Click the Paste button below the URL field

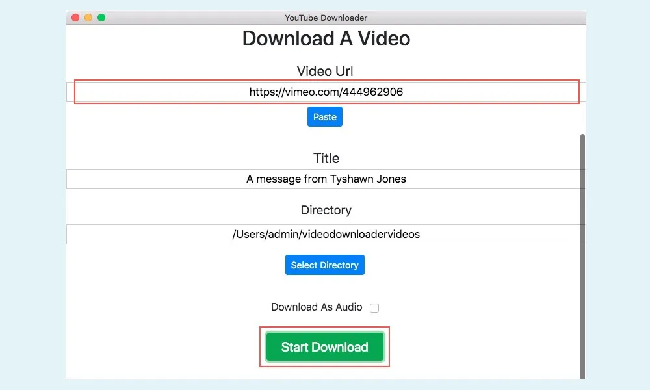[324, 116]
